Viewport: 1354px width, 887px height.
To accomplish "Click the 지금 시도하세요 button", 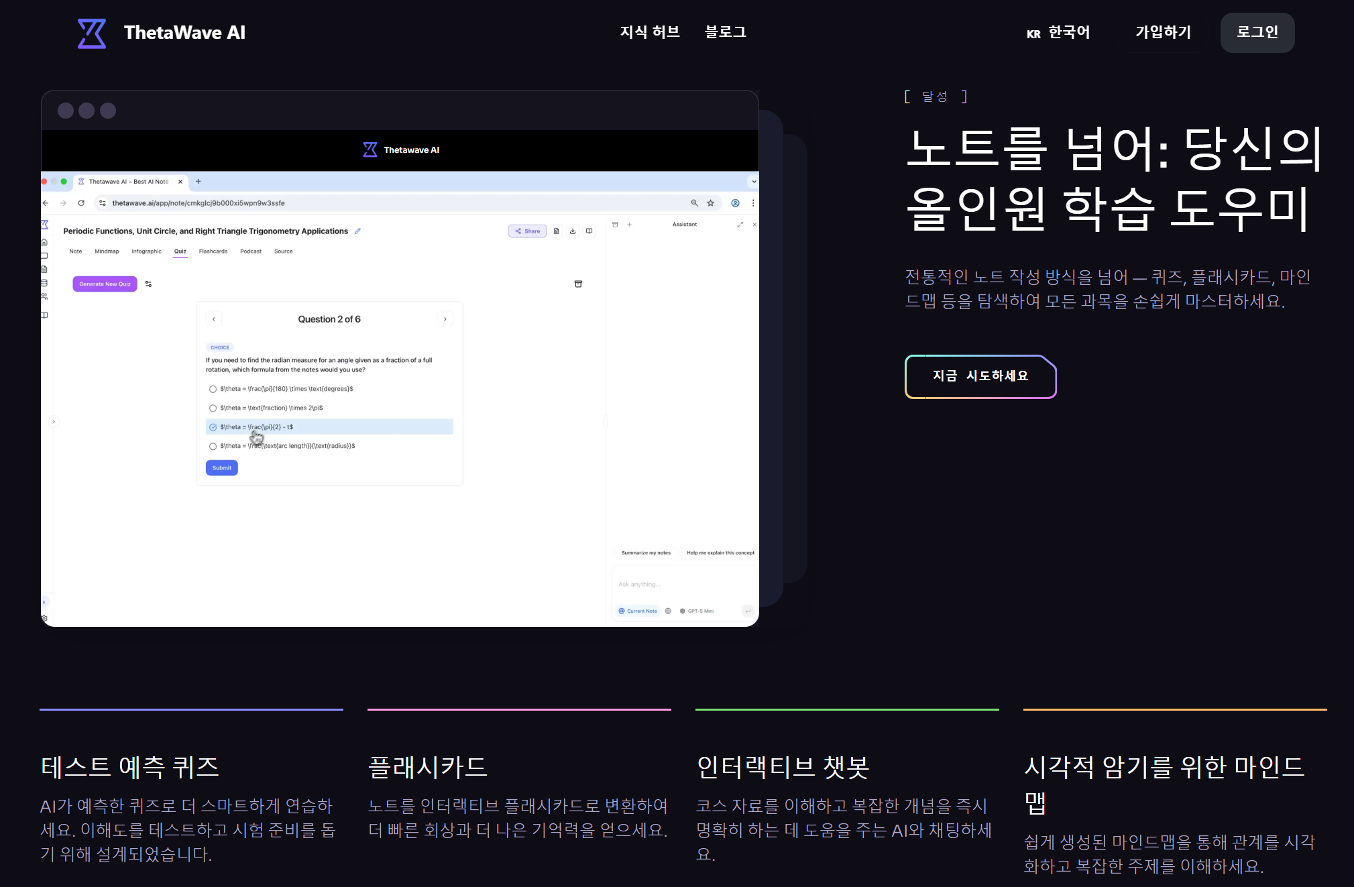I will (980, 376).
